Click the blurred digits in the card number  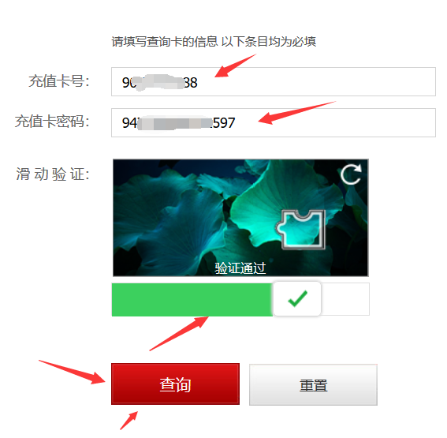tap(159, 82)
